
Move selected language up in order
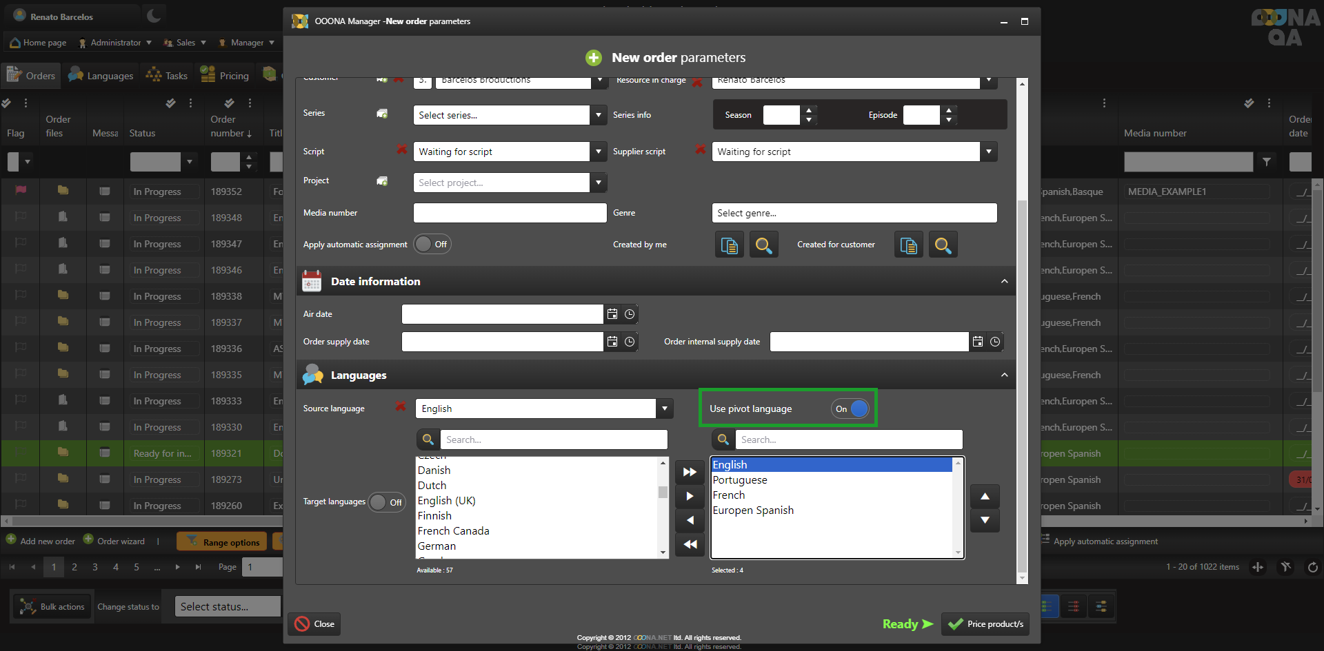[x=985, y=496]
